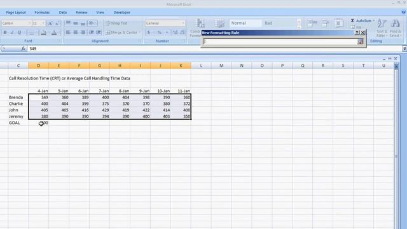Click Increase Decimal icon
407x229 pixels.
(176, 32)
